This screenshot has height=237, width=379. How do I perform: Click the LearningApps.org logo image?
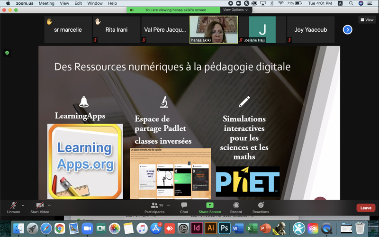85,161
